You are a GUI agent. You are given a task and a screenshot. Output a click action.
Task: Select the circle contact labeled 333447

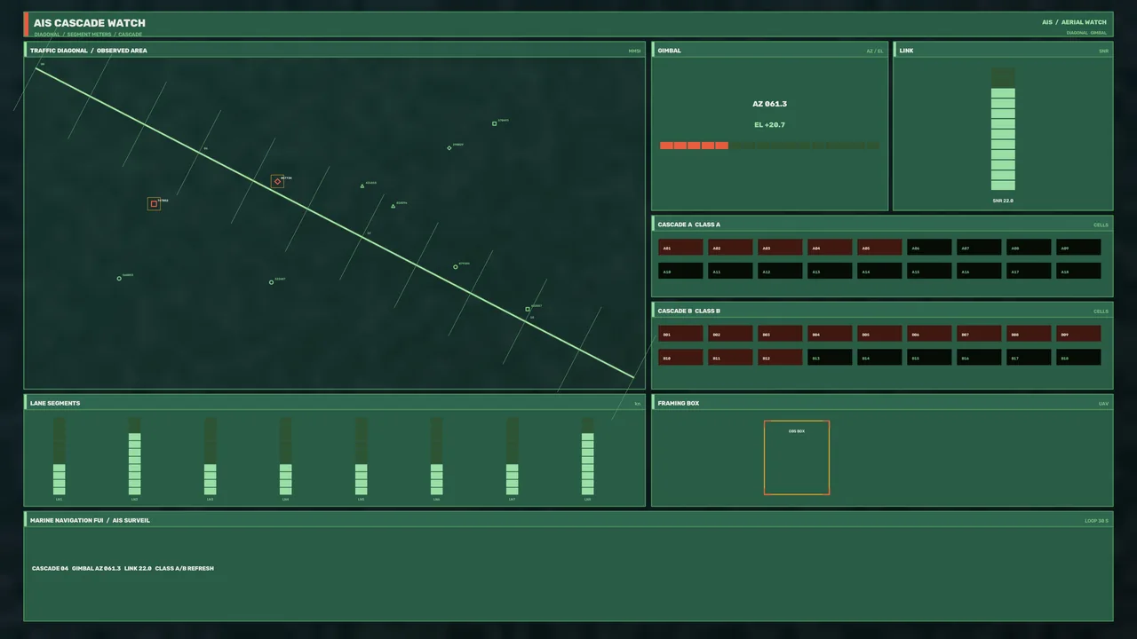(x=271, y=282)
